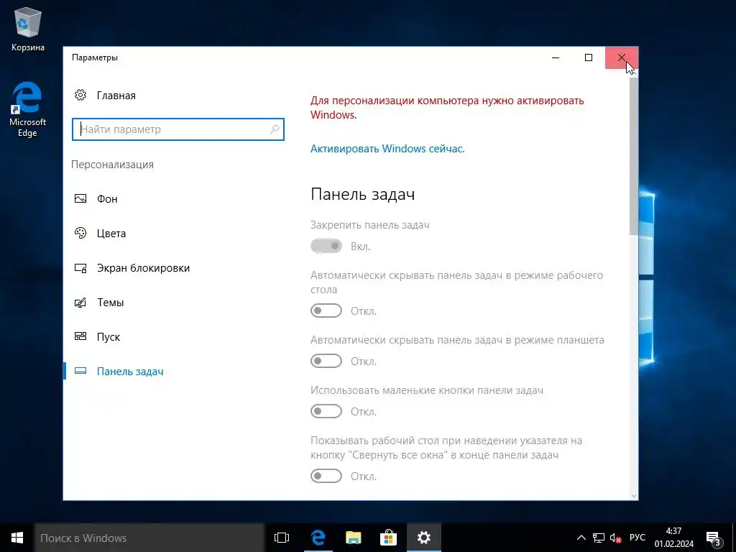Click the search magnifier in Найти параметр

tap(275, 129)
